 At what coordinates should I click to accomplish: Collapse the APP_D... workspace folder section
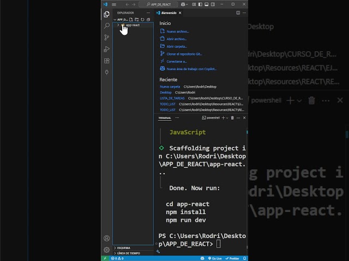tap(121, 20)
